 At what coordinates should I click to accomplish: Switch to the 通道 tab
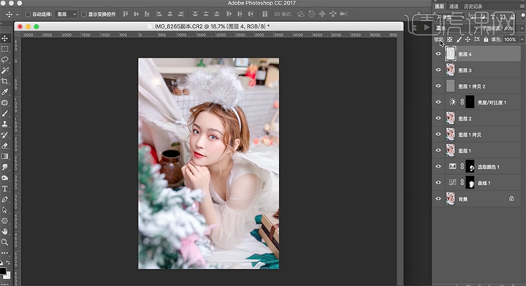pos(454,7)
